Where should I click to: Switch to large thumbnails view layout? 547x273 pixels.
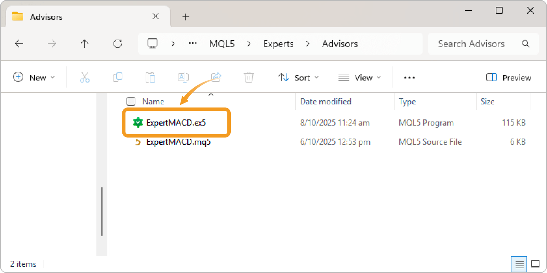click(x=535, y=264)
